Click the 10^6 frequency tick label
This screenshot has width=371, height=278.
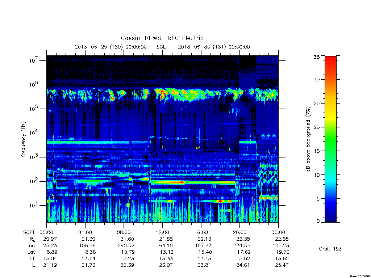click(x=34, y=84)
